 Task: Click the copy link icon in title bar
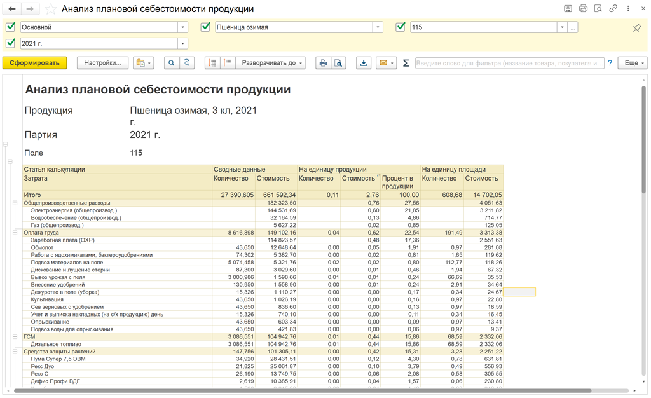click(x=613, y=9)
